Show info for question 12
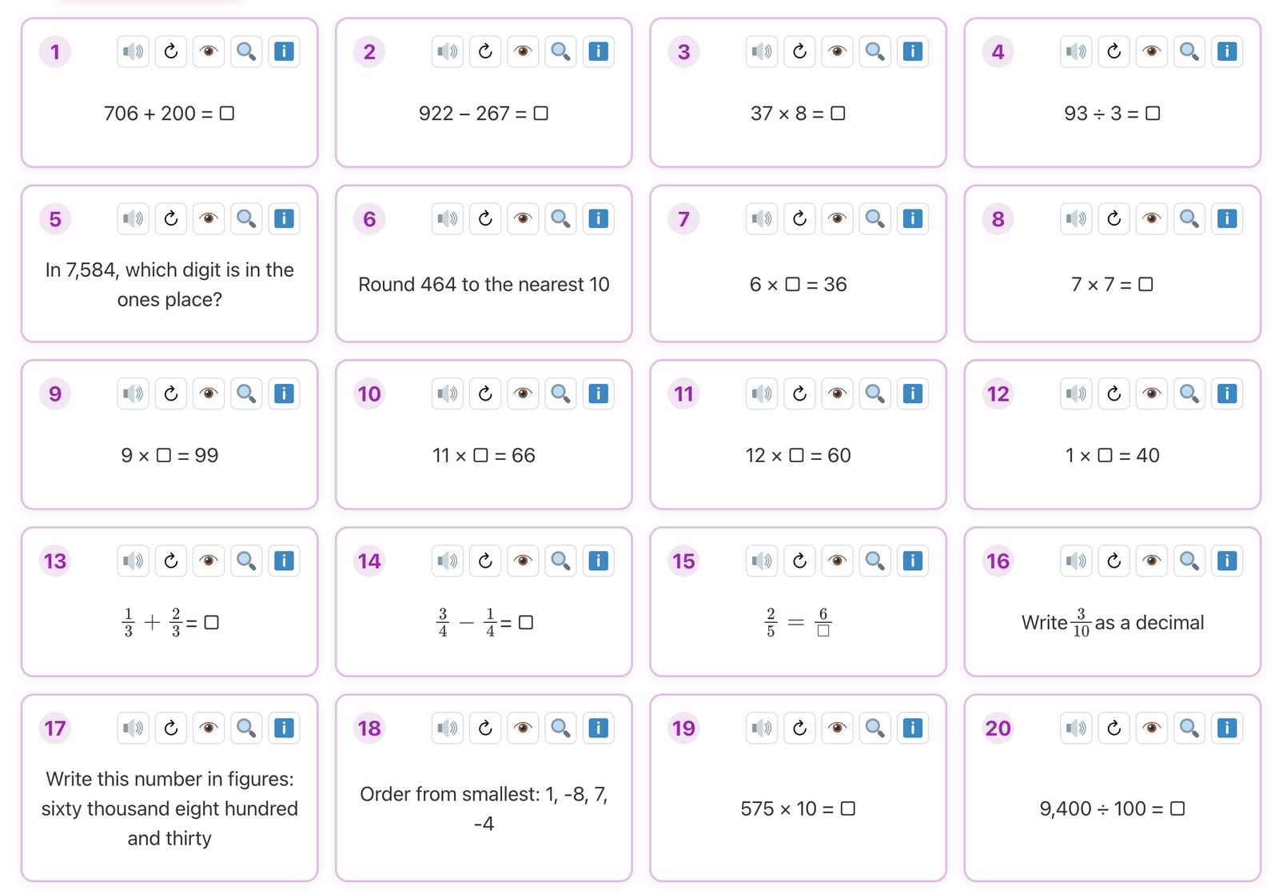 coord(1226,394)
